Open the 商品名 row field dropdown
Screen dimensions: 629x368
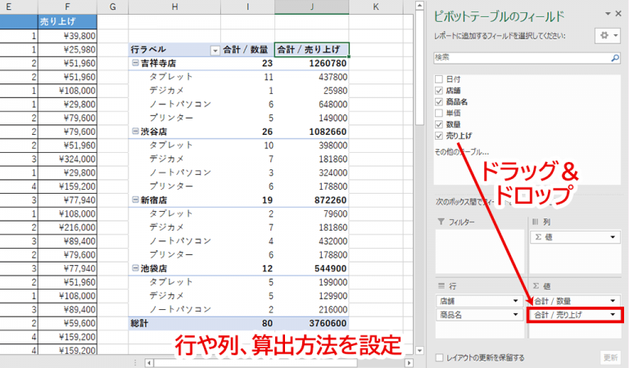click(515, 315)
